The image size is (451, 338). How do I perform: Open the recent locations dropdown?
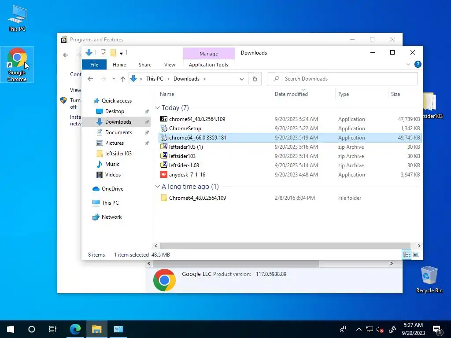pyautogui.click(x=114, y=79)
